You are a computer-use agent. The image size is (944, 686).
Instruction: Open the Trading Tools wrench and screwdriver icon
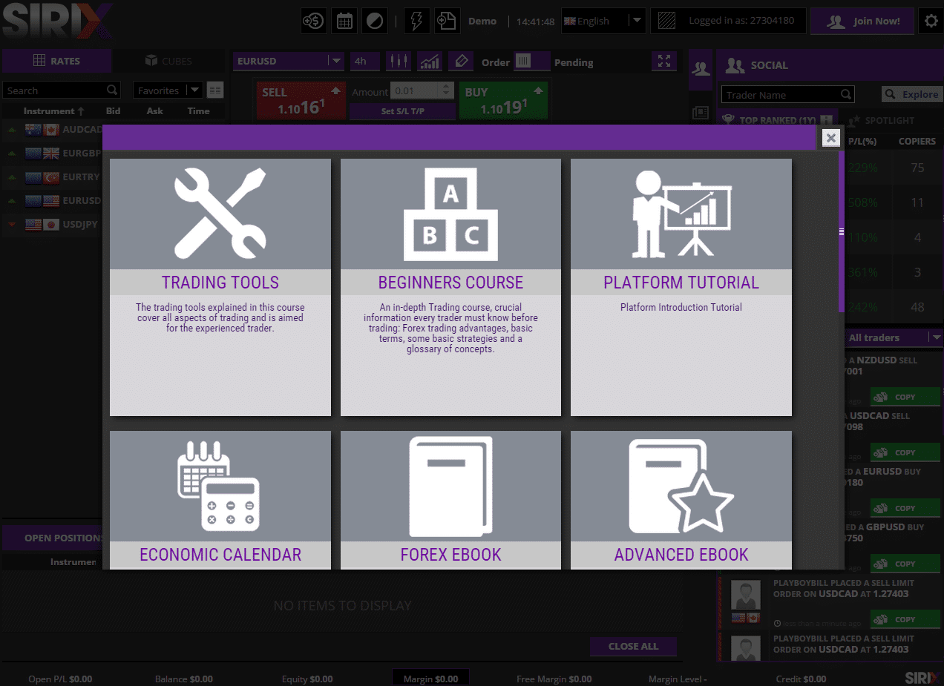(x=220, y=214)
